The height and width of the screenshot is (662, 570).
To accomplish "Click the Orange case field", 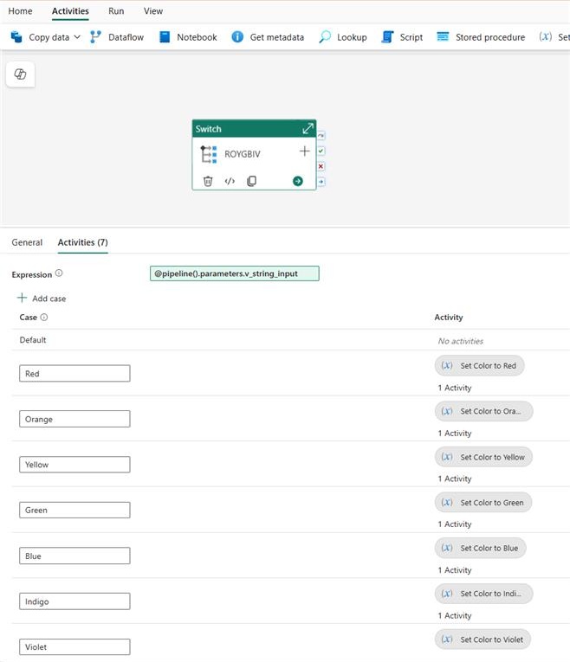I will (74, 419).
